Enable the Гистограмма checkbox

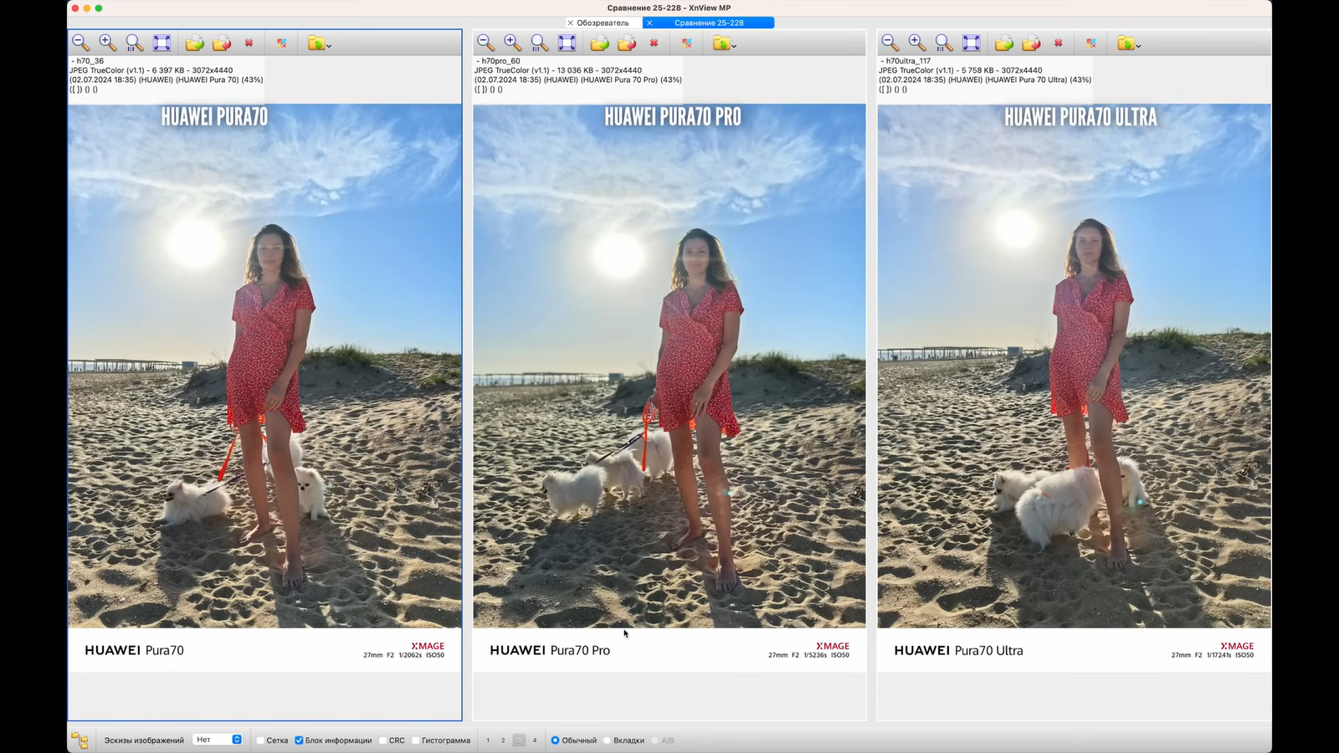tap(416, 740)
